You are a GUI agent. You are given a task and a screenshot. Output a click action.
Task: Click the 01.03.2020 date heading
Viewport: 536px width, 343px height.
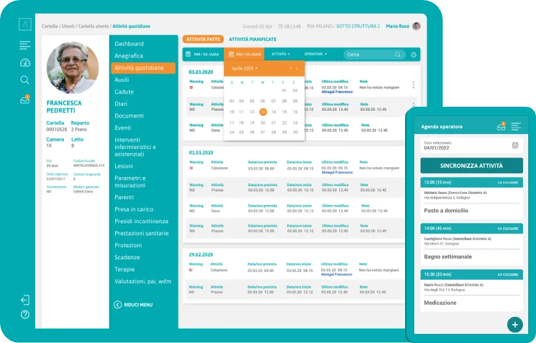click(x=201, y=153)
